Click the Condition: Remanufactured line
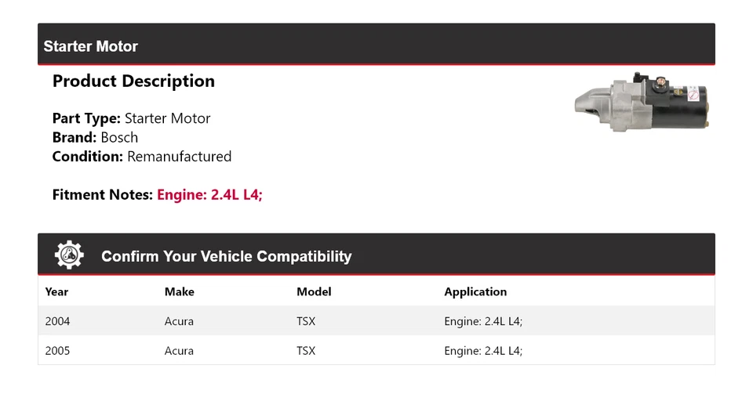The width and height of the screenshot is (753, 405). coord(141,157)
